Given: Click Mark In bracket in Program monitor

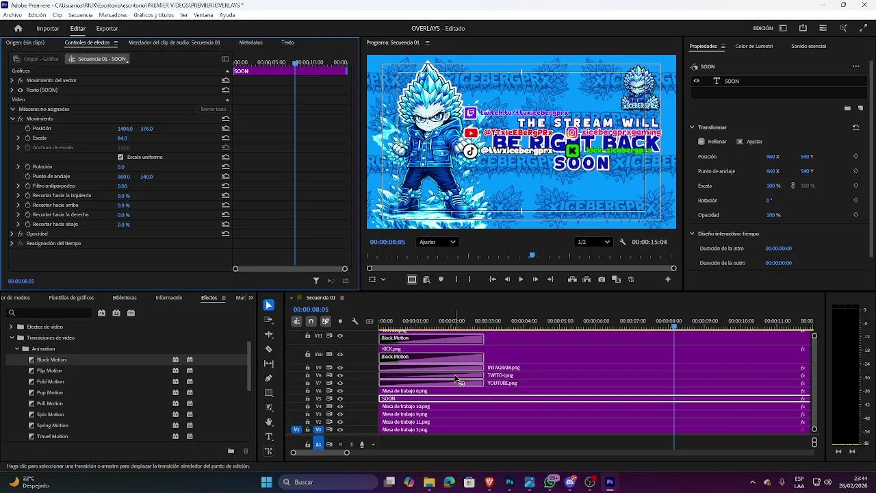Looking at the screenshot, I should click(456, 279).
